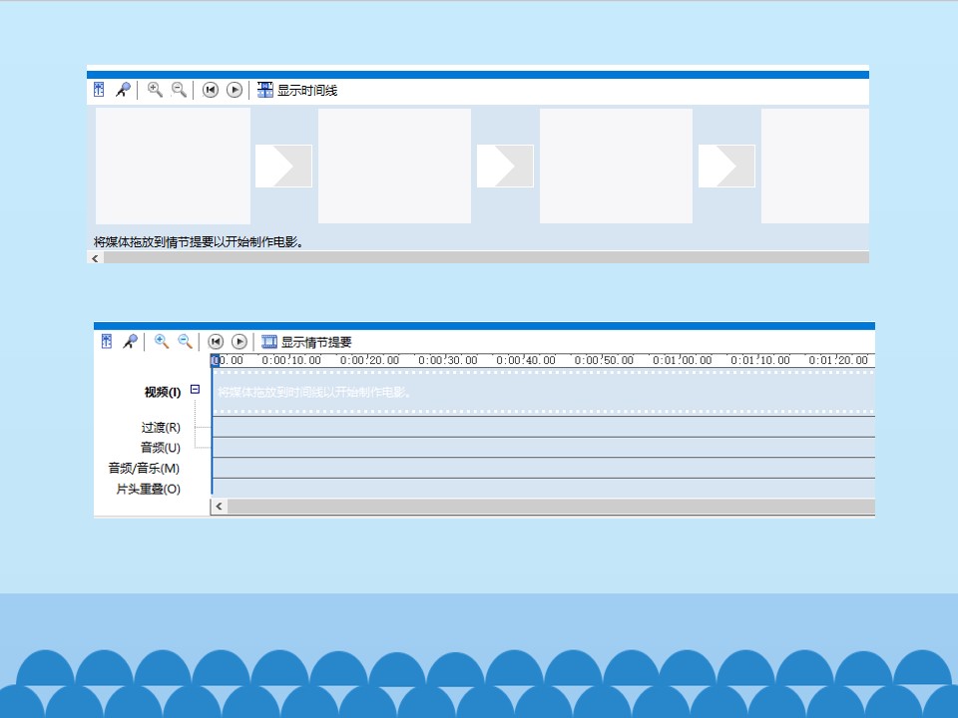Image resolution: width=958 pixels, height=718 pixels.
Task: Switch view via 显示时间线 label
Action: point(307,91)
